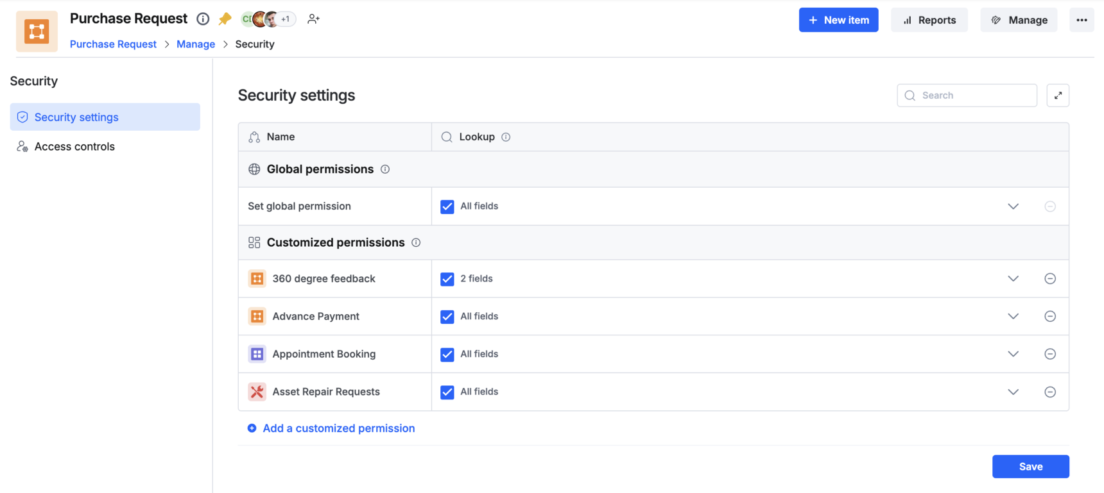Click the Advance Payment row name
1104x493 pixels.
(x=316, y=316)
